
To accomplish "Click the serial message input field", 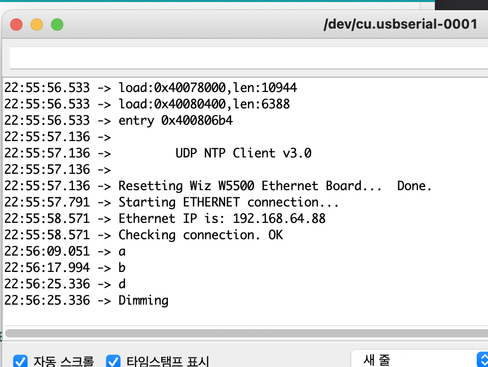I will click(249, 58).
